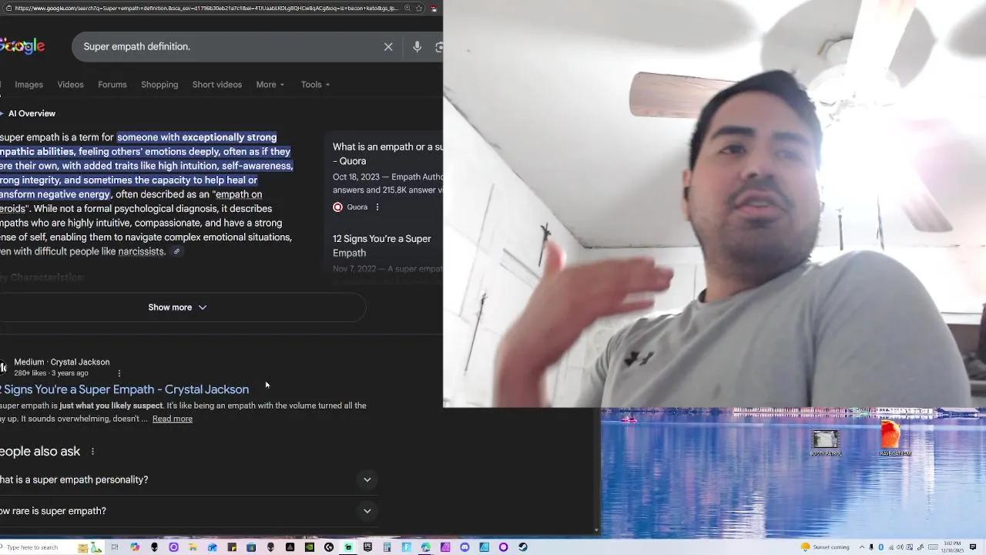The height and width of the screenshot is (555, 986).
Task: Click the 'narcissists' underlined term
Action: (x=141, y=251)
